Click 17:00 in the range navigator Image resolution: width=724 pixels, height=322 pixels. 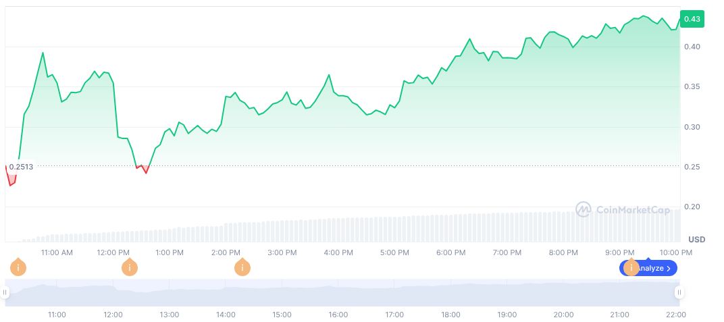tap(394, 315)
